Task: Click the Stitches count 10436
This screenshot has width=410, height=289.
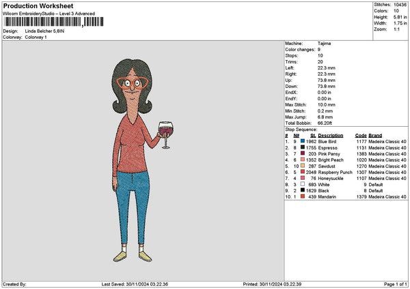Action: (400, 5)
